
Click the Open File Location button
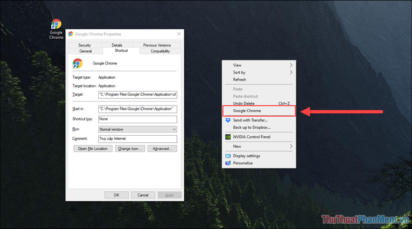[93, 149]
